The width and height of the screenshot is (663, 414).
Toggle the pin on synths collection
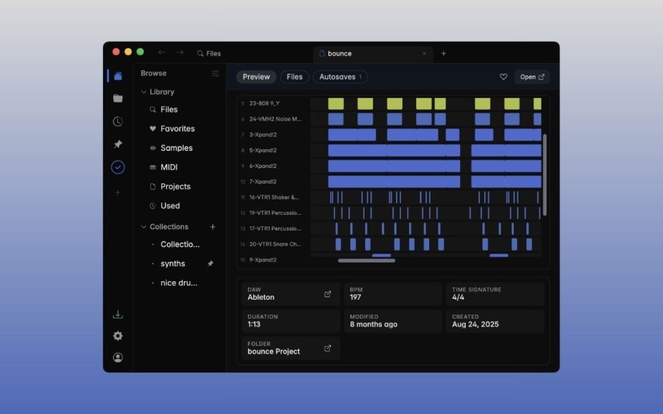click(210, 264)
